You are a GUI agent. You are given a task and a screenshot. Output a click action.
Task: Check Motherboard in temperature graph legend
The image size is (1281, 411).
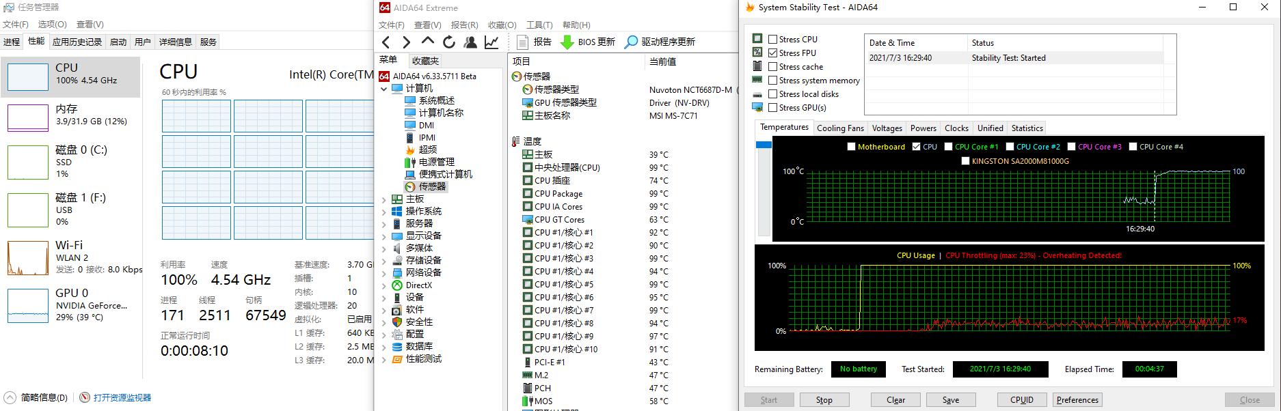851,147
